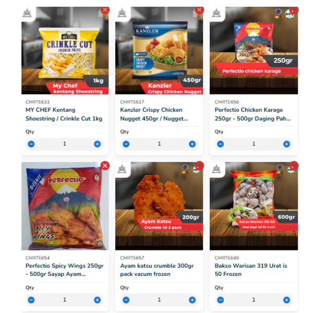This screenshot has width=313, height=313.
Task: Decrease Bakso Warisan 319 quantity
Action: [x=220, y=299]
